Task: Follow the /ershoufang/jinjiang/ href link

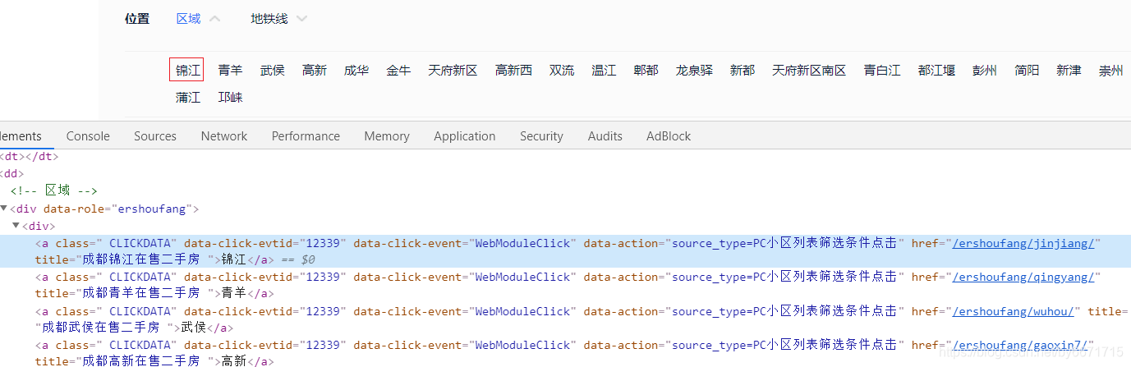Action: (x=1023, y=243)
